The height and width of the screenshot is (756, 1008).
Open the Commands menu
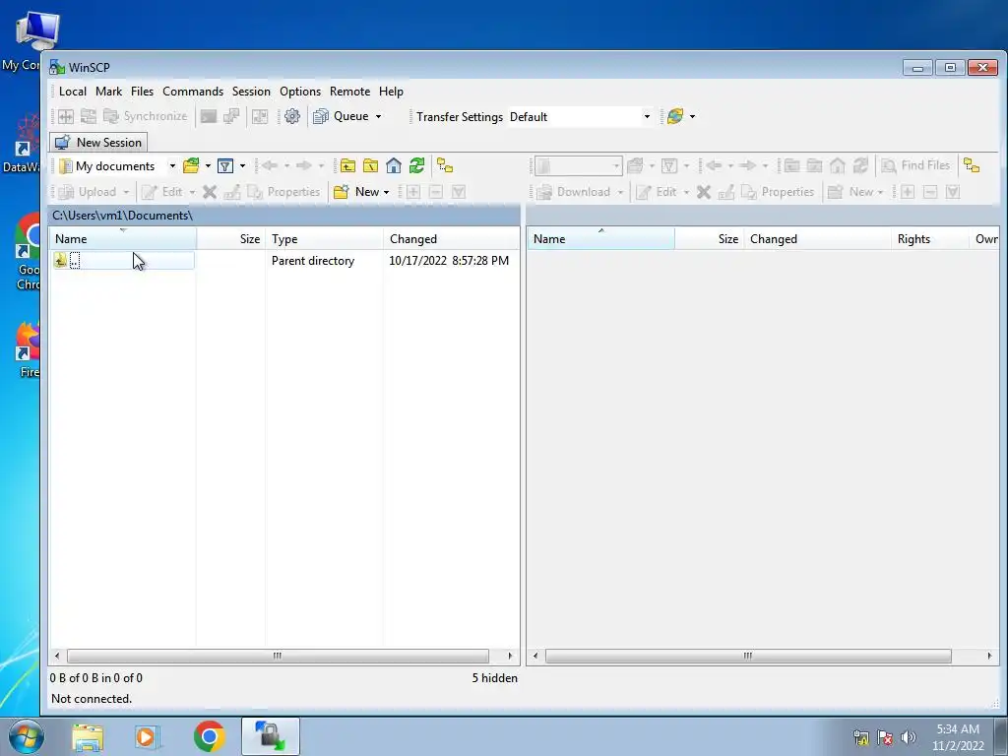[x=193, y=92]
